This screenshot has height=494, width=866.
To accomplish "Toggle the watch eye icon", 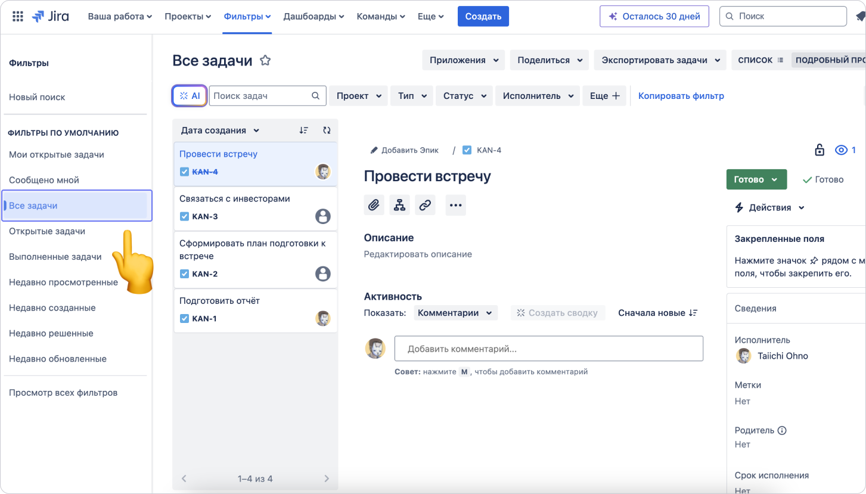I will 841,150.
